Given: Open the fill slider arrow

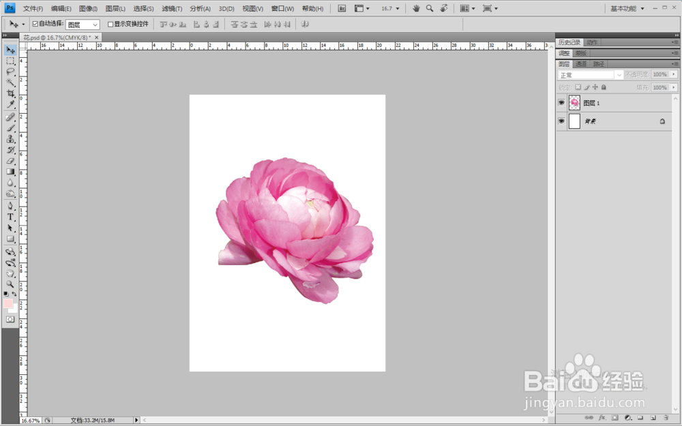Looking at the screenshot, I should (x=674, y=87).
